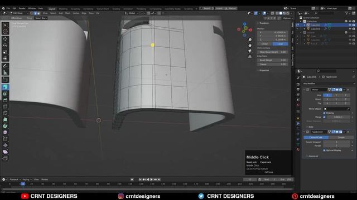
Task: Select the Add Cube tool
Action: 5,79
